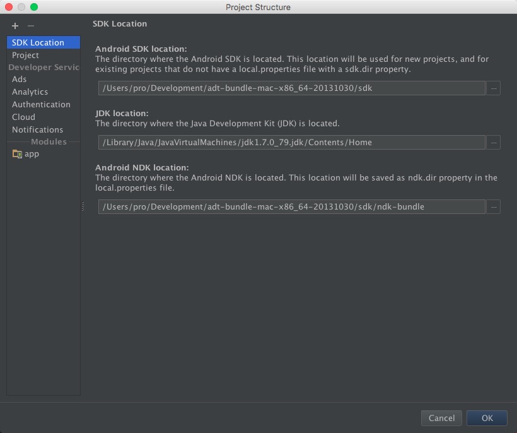Browse for Android SDK location
This screenshot has height=433, width=517.
[494, 88]
